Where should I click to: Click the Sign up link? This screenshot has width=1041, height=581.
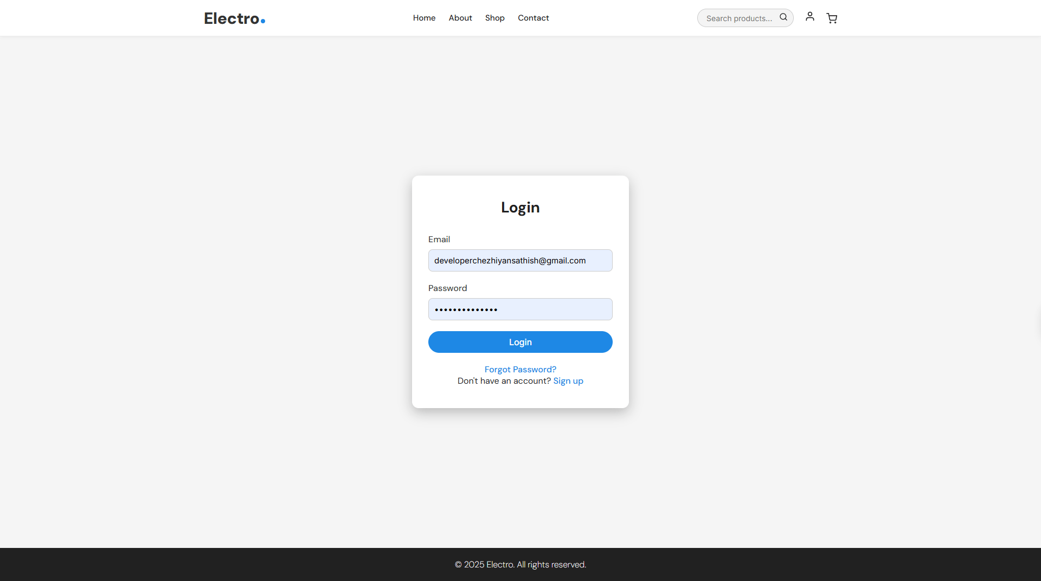click(568, 381)
